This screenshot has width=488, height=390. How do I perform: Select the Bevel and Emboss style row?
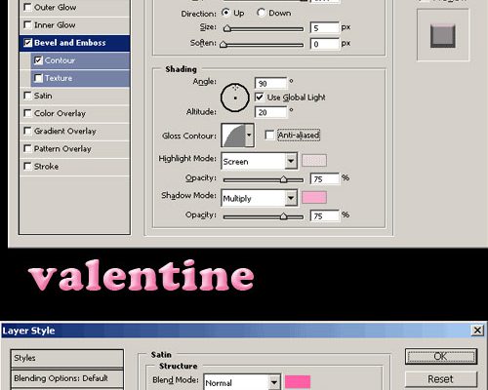click(x=74, y=43)
